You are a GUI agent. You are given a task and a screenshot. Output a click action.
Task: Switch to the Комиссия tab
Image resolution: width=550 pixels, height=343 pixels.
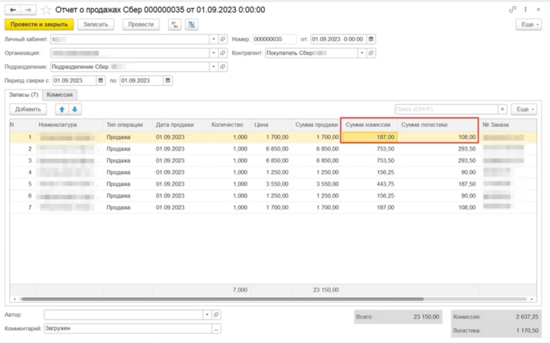tap(60, 95)
